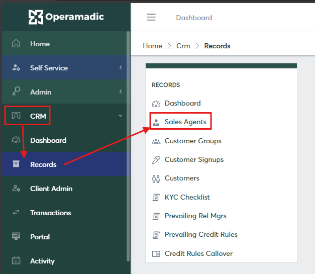
Task: Open Client Admin in the sidebar
Action: pos(66,188)
